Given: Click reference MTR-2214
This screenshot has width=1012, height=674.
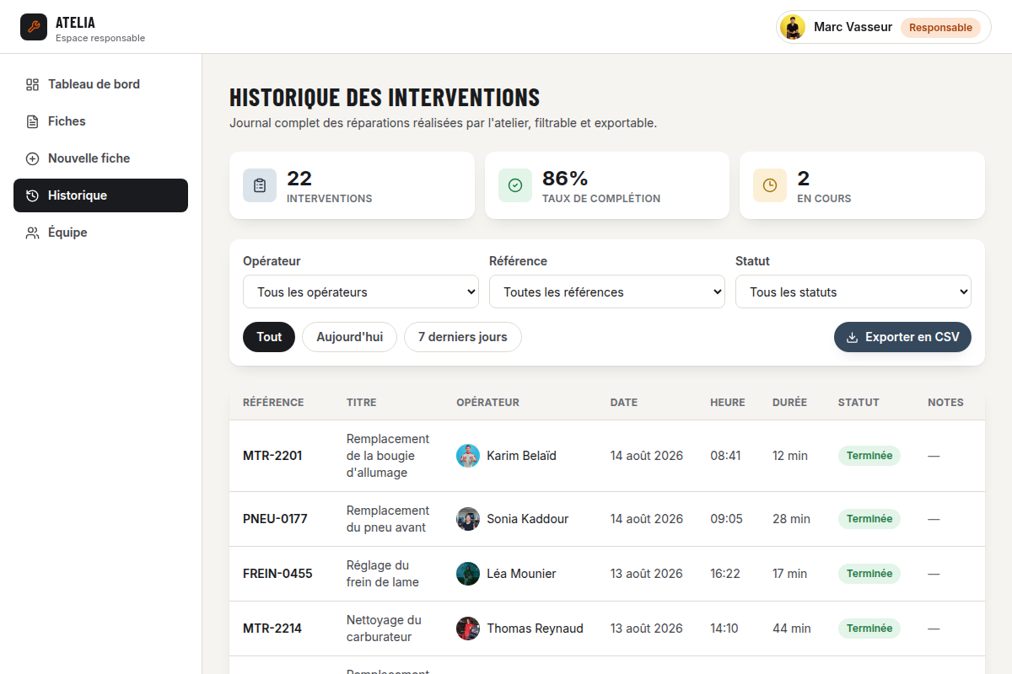Looking at the screenshot, I should pyautogui.click(x=272, y=629).
